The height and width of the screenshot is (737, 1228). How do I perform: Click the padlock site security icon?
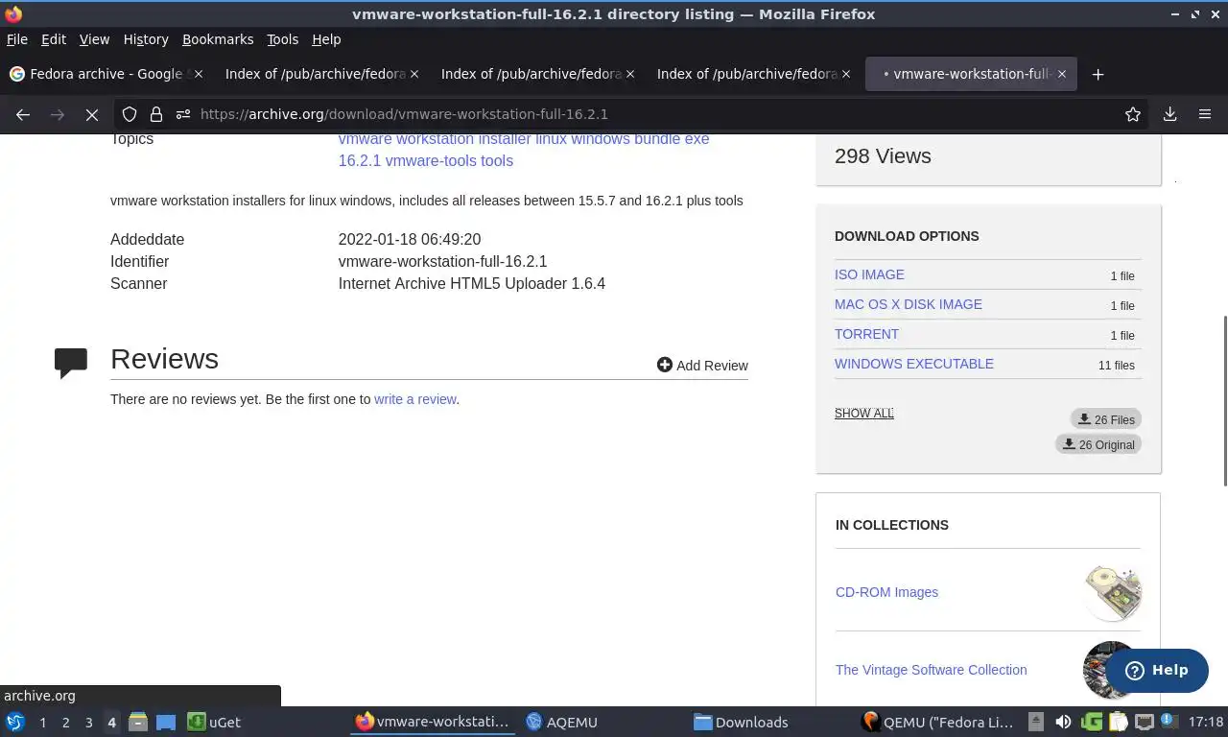pos(155,114)
